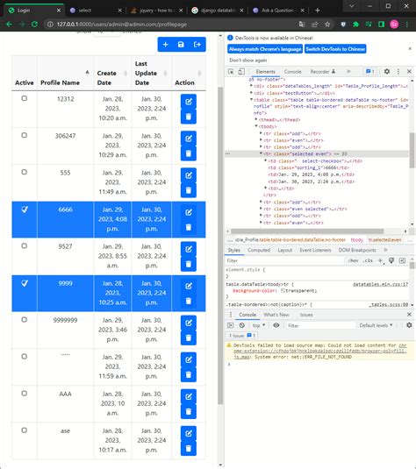
Task: Open the Layout tab
Action: 285,250
